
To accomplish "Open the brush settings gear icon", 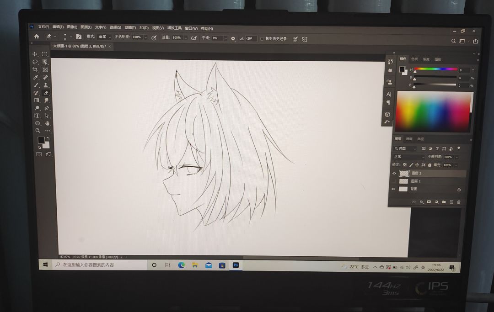I will pyautogui.click(x=233, y=39).
